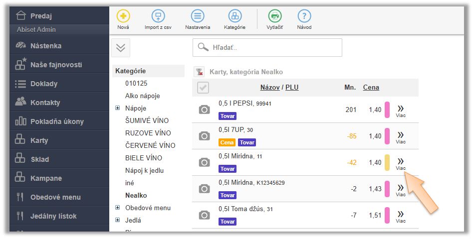Screen dimensions: 472x239
Task: Open Import z csv tool
Action: click(158, 16)
